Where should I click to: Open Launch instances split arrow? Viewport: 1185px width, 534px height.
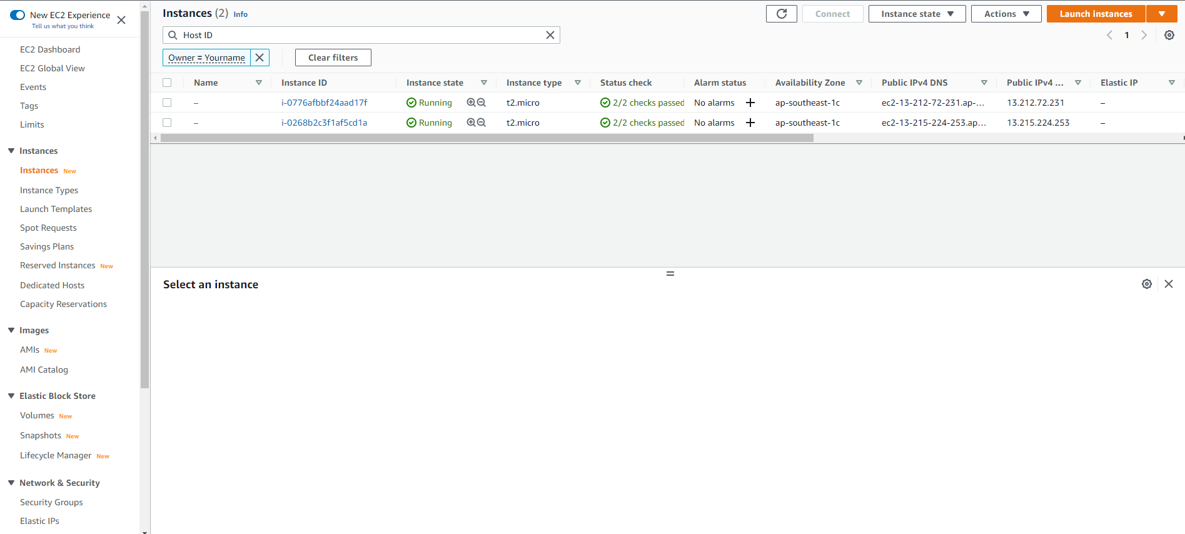(x=1161, y=14)
